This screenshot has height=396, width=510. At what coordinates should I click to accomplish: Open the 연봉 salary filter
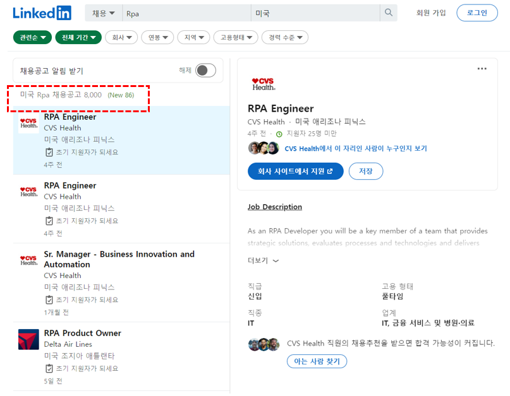coord(157,37)
